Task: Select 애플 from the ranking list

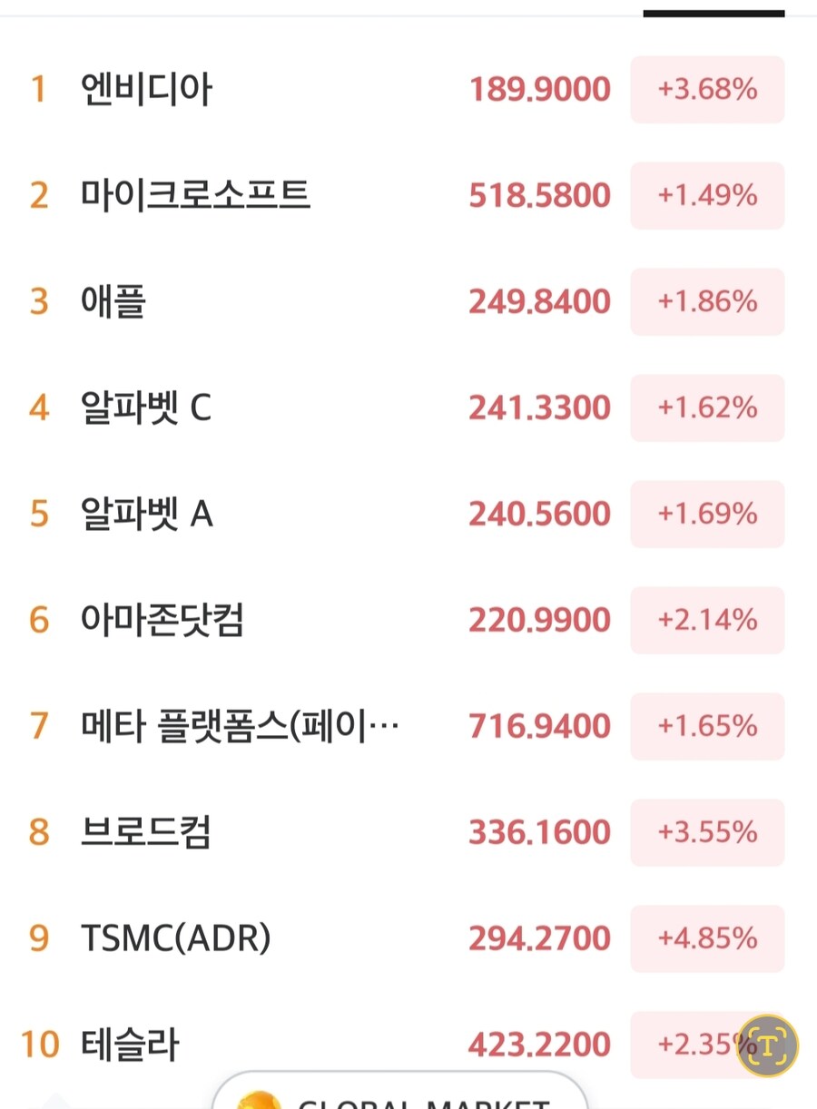Action: [113, 302]
